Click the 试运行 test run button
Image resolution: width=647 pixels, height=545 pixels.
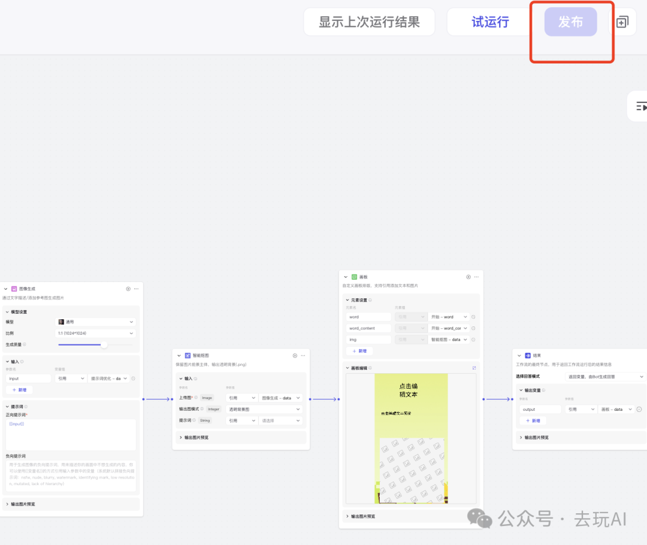click(490, 22)
